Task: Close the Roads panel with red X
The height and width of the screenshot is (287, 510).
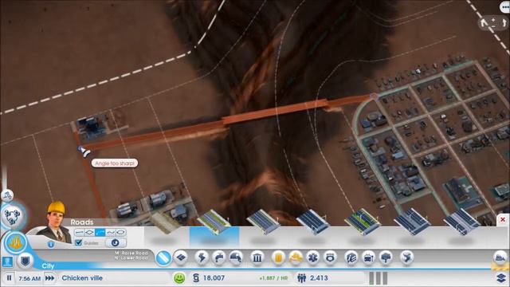Action: 503,220
